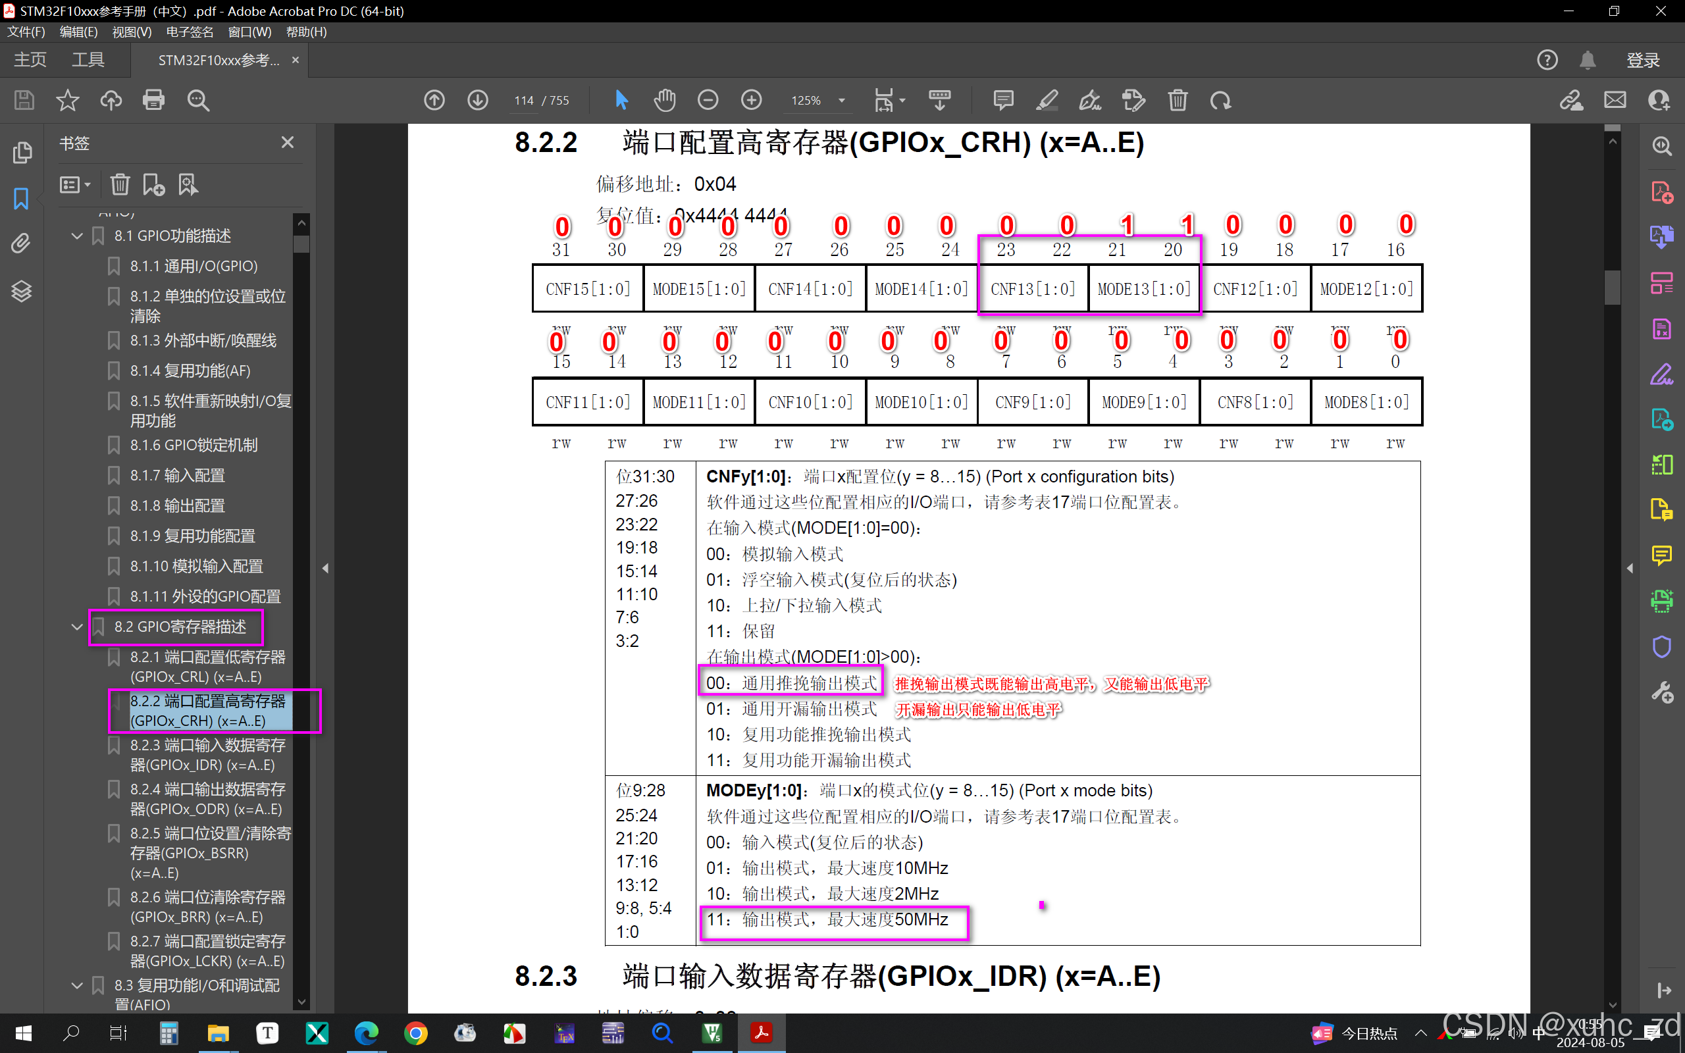Open 编辑(E) menu
Viewport: 1685px width, 1053px height.
pyautogui.click(x=79, y=32)
